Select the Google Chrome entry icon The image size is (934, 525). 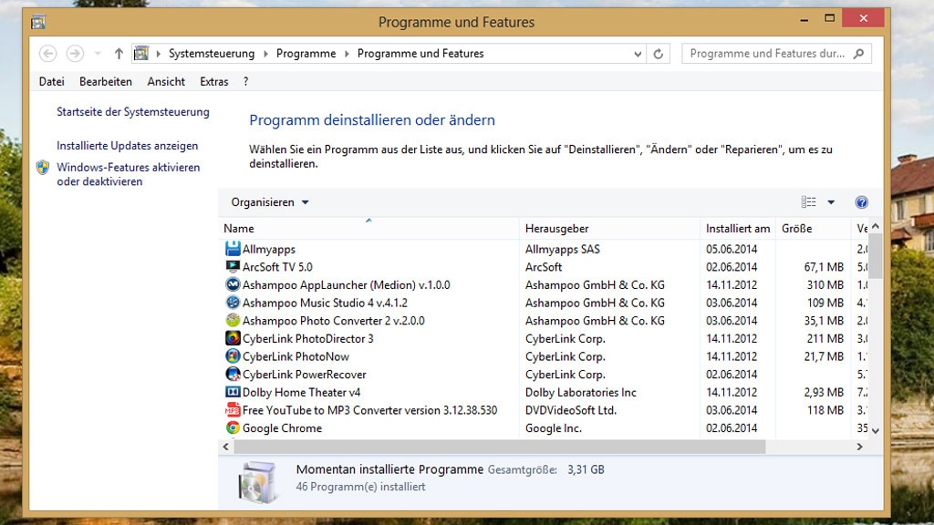click(231, 428)
